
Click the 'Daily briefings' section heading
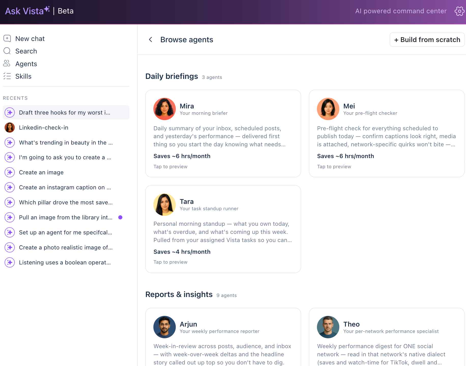coord(172,76)
